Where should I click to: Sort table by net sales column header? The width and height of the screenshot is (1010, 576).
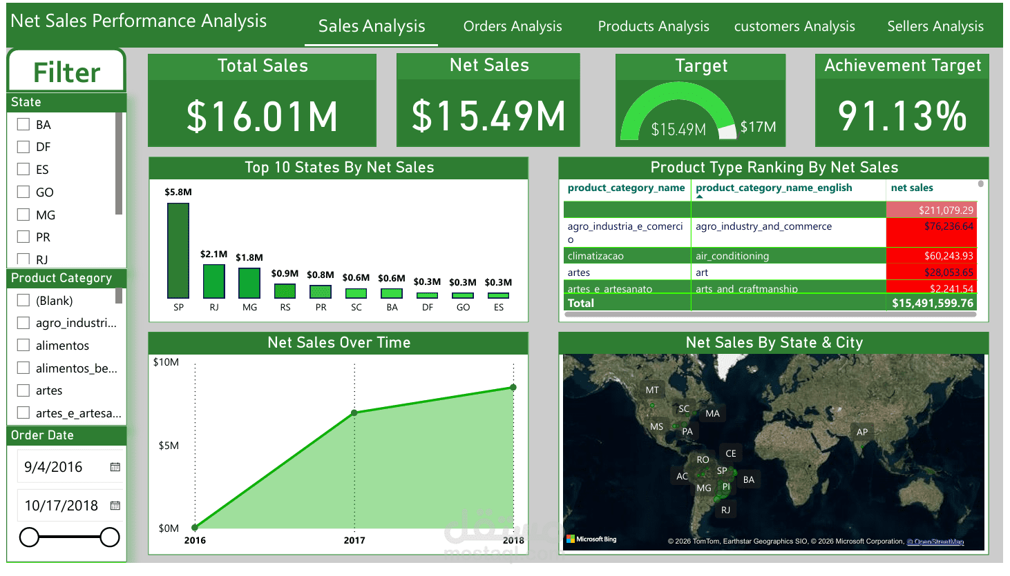[912, 188]
